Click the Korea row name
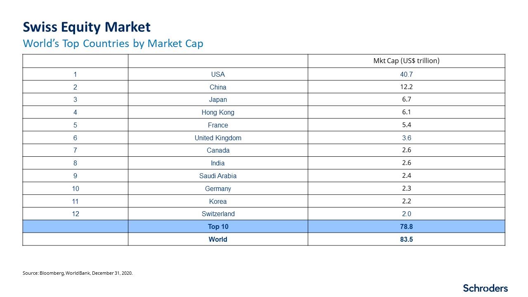This screenshot has height=297, width=528. tap(218, 201)
